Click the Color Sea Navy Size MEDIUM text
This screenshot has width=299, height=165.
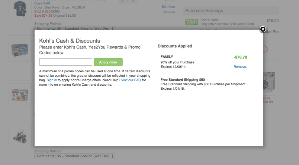[60, 7]
